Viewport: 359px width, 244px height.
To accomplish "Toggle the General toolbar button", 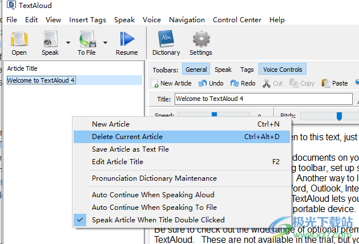I will [x=196, y=69].
